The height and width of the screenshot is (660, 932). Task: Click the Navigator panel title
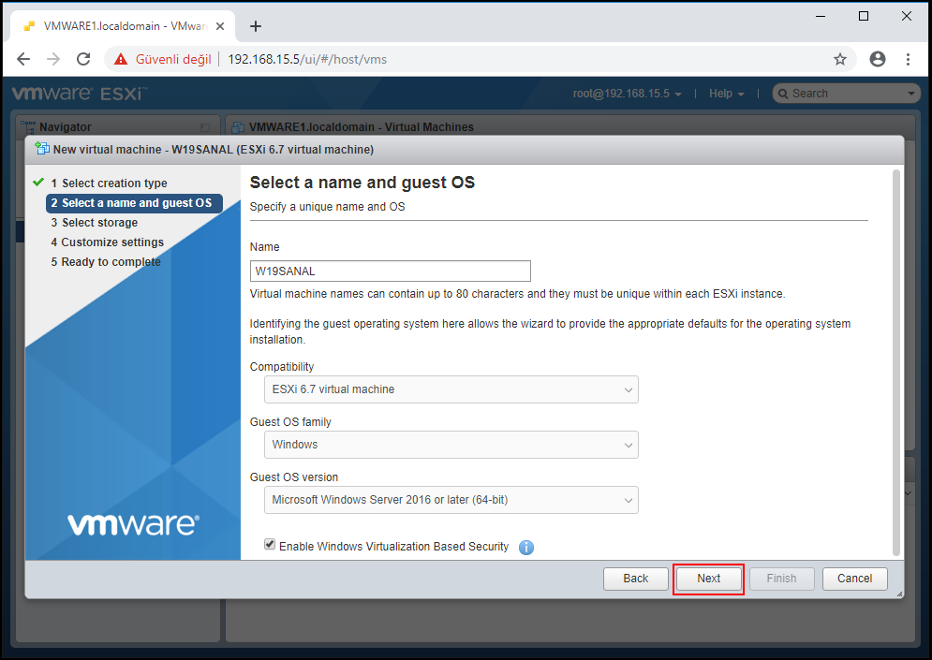(x=66, y=127)
